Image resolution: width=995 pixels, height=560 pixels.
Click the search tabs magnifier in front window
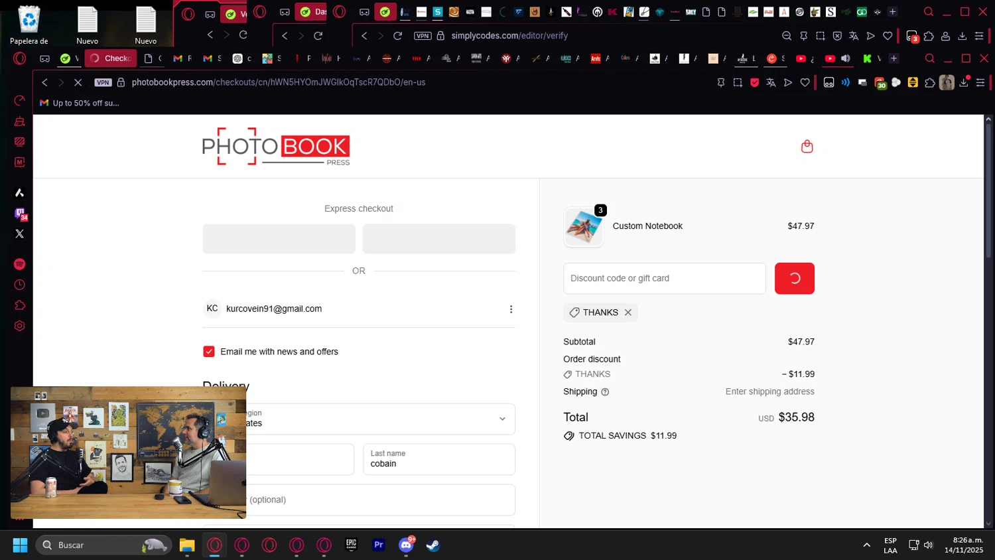pos(929,58)
